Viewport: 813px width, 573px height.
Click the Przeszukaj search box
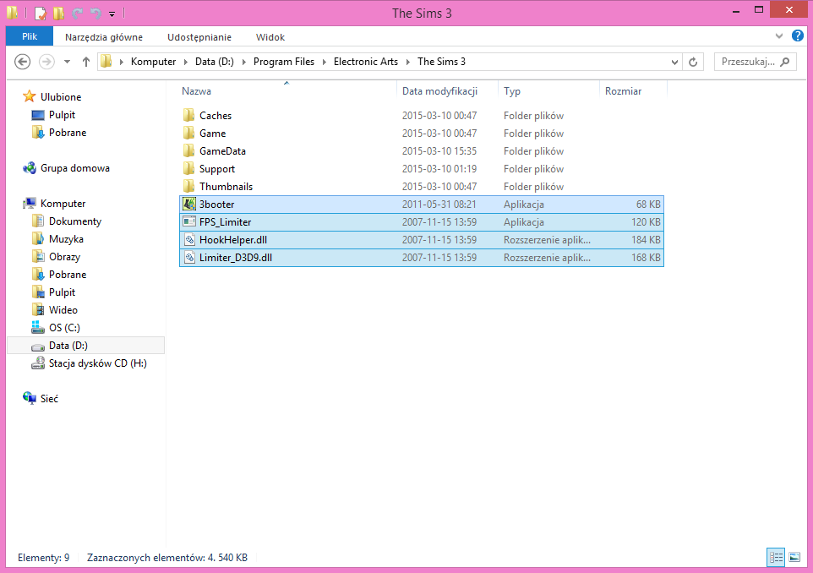[x=748, y=62]
